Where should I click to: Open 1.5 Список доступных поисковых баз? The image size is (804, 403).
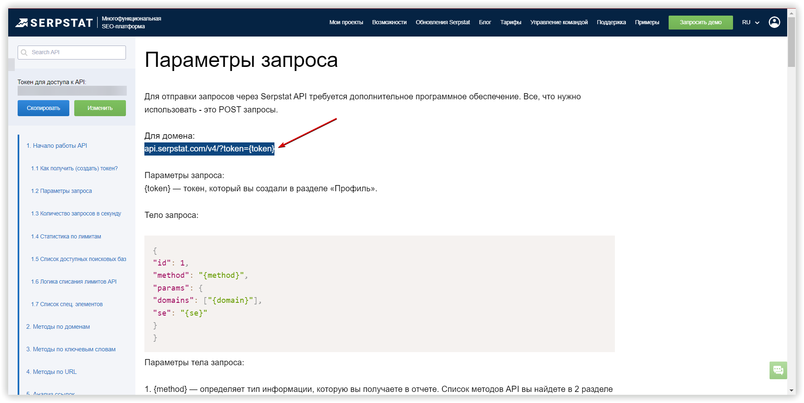click(x=79, y=259)
